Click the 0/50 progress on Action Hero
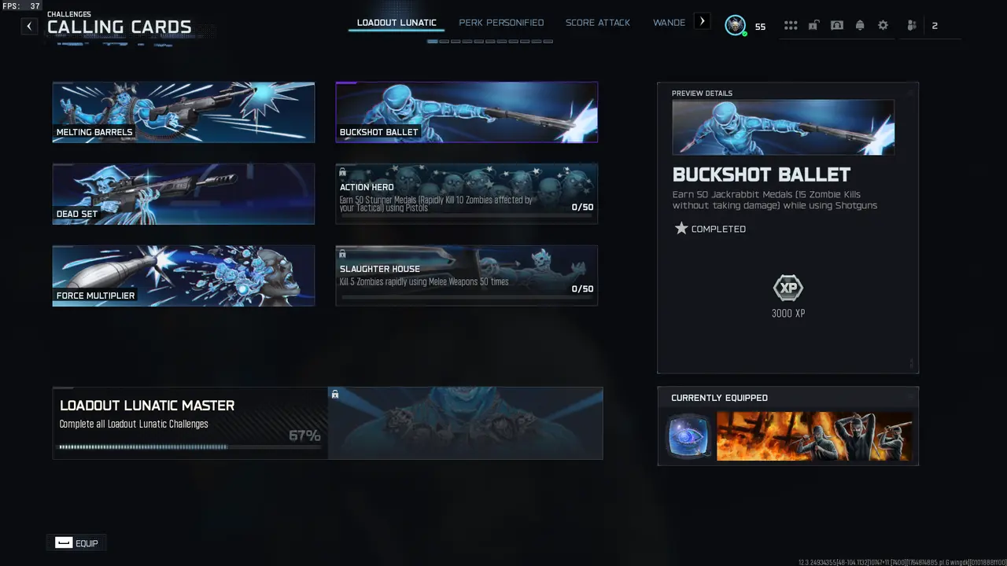The image size is (1007, 566). pyautogui.click(x=582, y=208)
